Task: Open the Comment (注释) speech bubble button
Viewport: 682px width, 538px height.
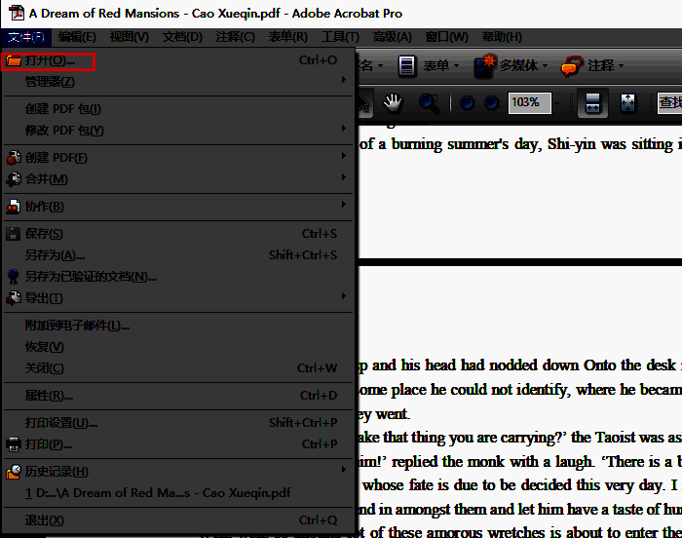Action: pyautogui.click(x=592, y=65)
